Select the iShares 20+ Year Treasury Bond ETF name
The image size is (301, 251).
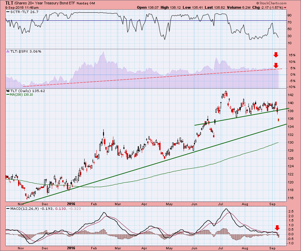[45, 3]
